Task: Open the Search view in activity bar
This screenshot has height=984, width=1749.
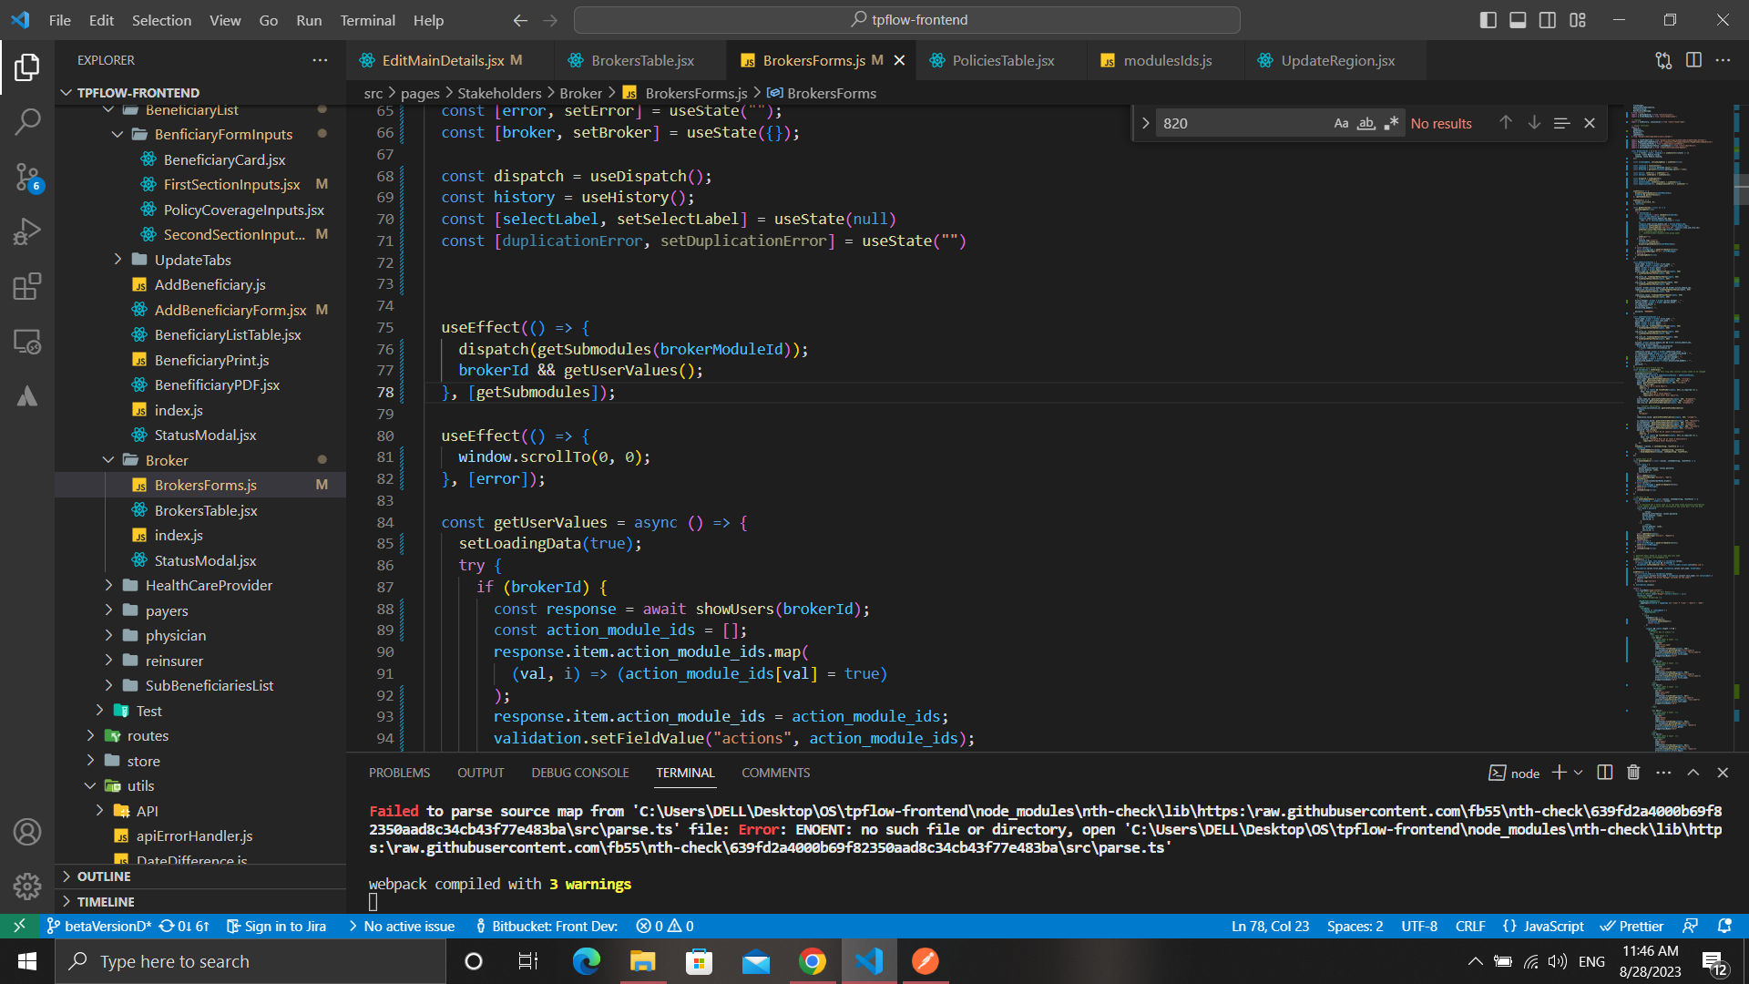Action: tap(27, 121)
